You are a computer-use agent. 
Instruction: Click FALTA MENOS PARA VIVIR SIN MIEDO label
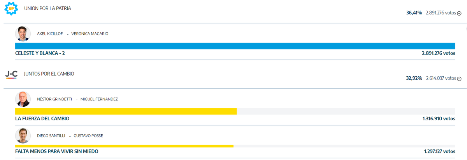pos(57,151)
